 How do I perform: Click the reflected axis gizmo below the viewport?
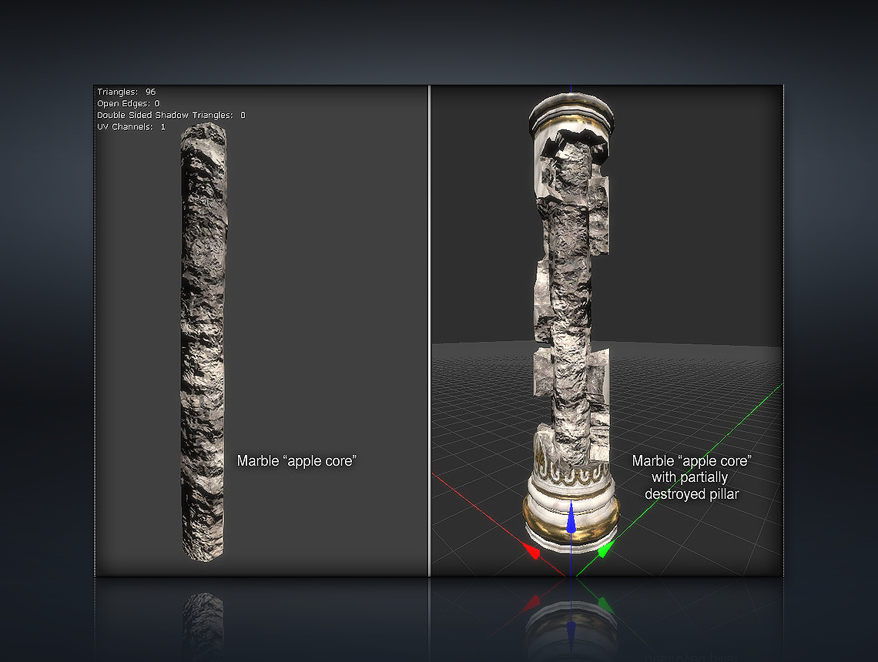[571, 616]
